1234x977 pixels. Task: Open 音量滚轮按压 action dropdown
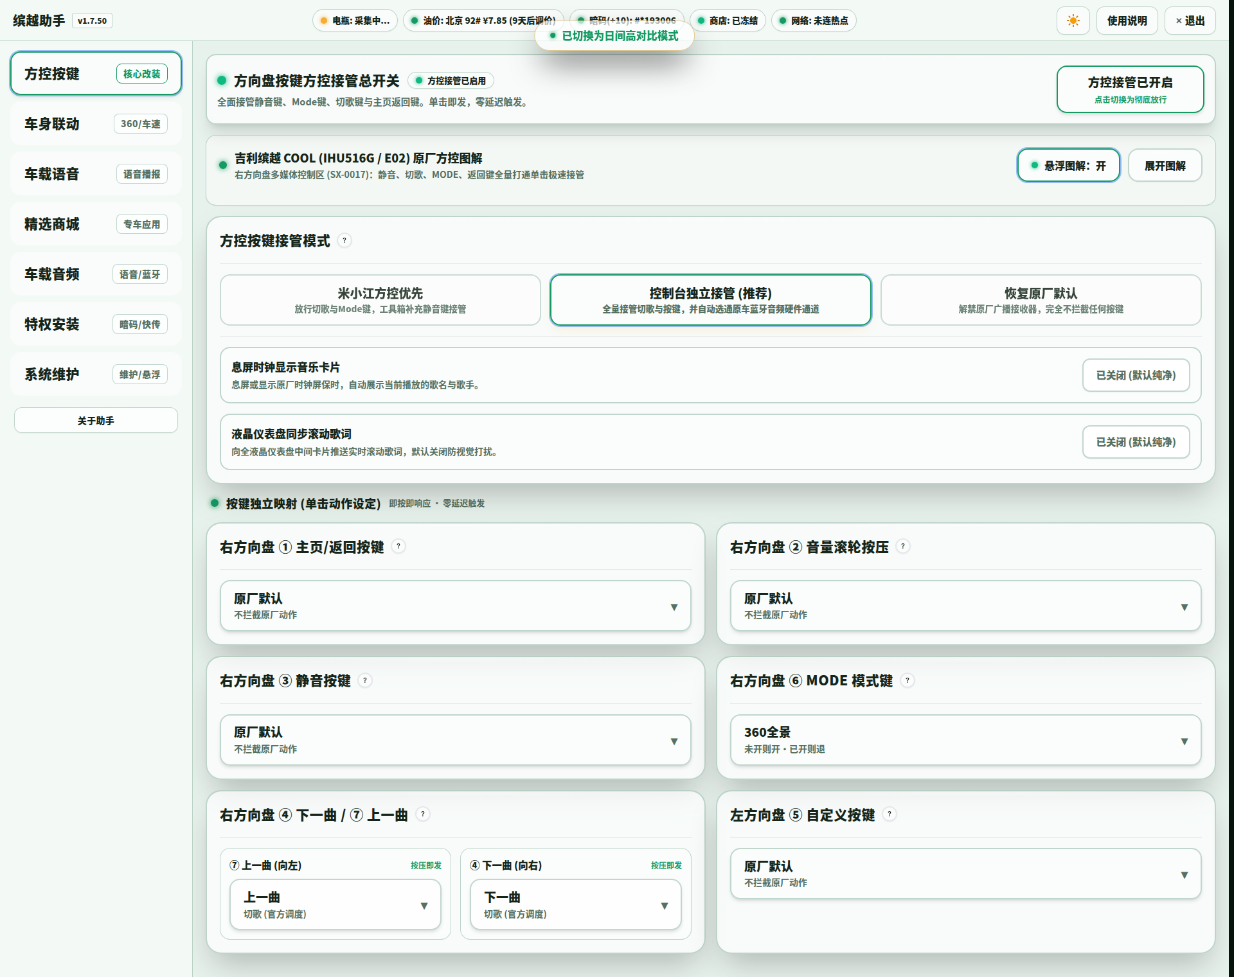coord(965,606)
